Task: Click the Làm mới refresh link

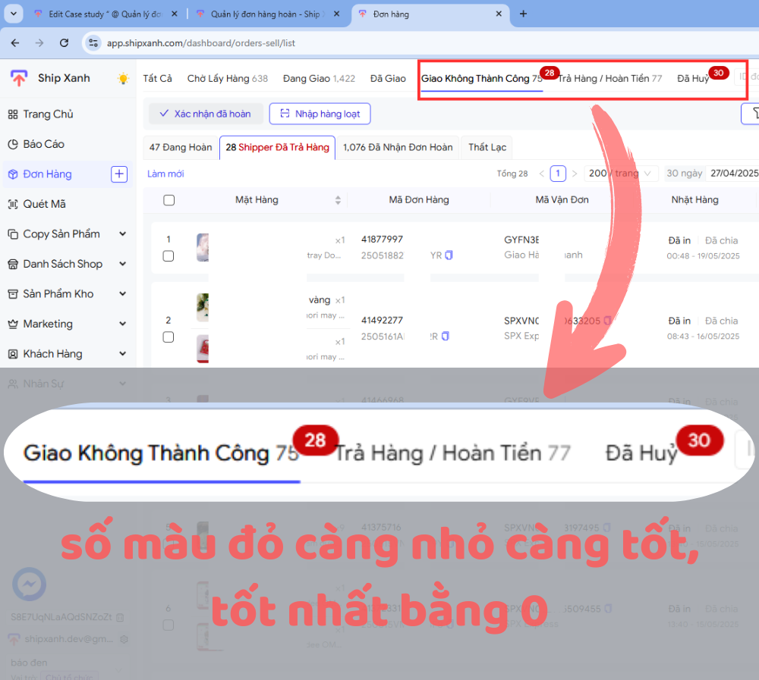Action: pyautogui.click(x=165, y=174)
